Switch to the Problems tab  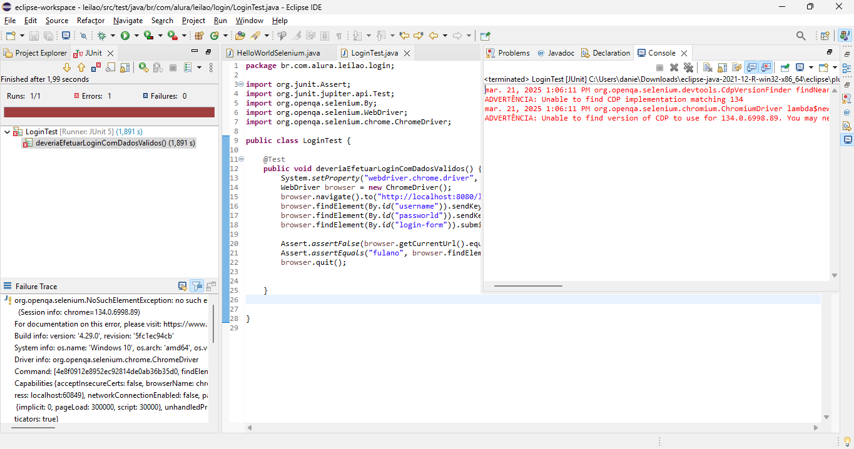pyautogui.click(x=513, y=53)
